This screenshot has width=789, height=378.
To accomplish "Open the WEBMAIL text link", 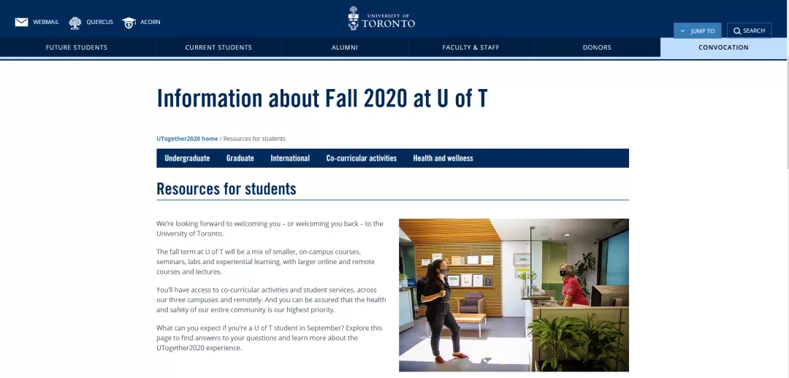I will (x=46, y=22).
